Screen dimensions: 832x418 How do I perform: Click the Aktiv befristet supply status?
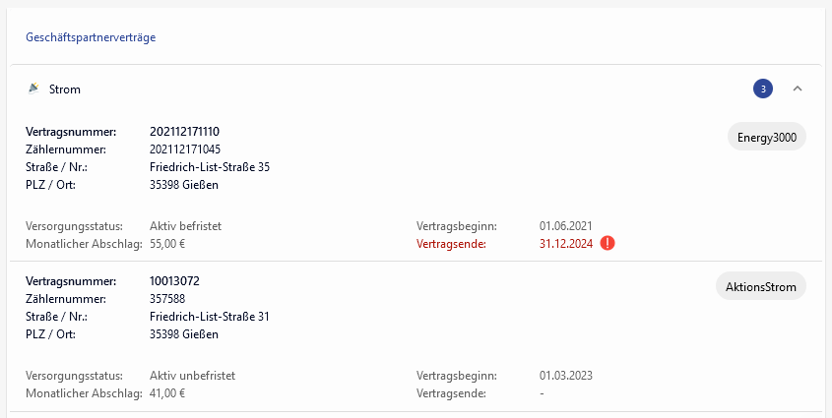pyautogui.click(x=185, y=226)
